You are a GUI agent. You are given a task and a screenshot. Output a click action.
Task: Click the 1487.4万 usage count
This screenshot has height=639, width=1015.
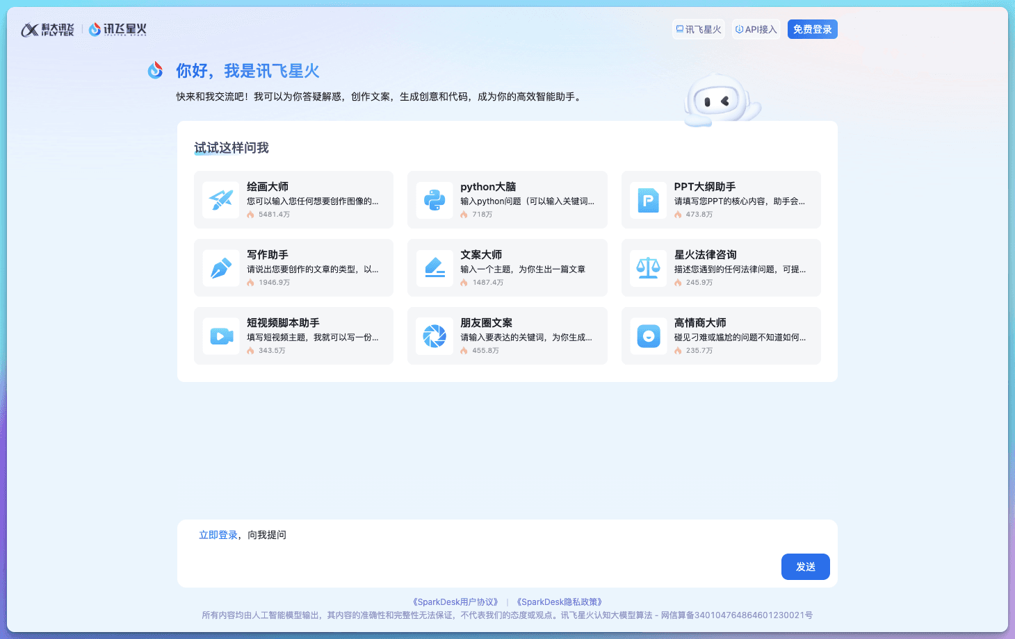click(x=488, y=283)
